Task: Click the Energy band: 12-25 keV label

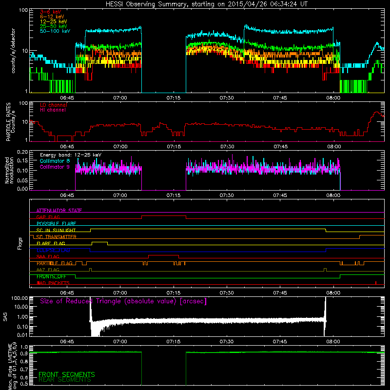Action: (71, 155)
